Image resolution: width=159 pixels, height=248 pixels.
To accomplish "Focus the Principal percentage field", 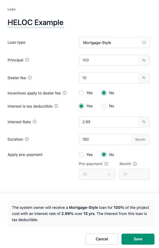I will click(108, 60).
